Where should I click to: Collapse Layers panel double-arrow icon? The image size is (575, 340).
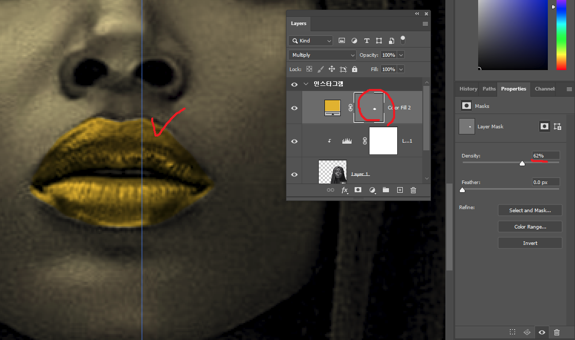tap(417, 13)
